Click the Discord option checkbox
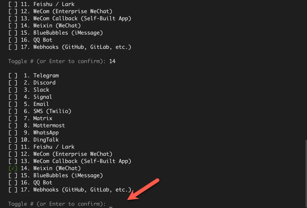 (13, 83)
